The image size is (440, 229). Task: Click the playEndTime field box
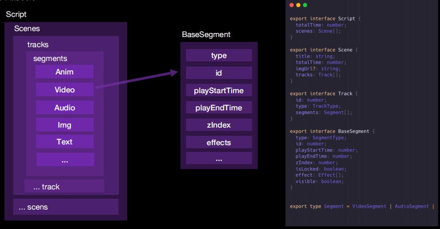coord(219,107)
